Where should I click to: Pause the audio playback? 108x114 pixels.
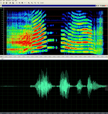point(102,6)
